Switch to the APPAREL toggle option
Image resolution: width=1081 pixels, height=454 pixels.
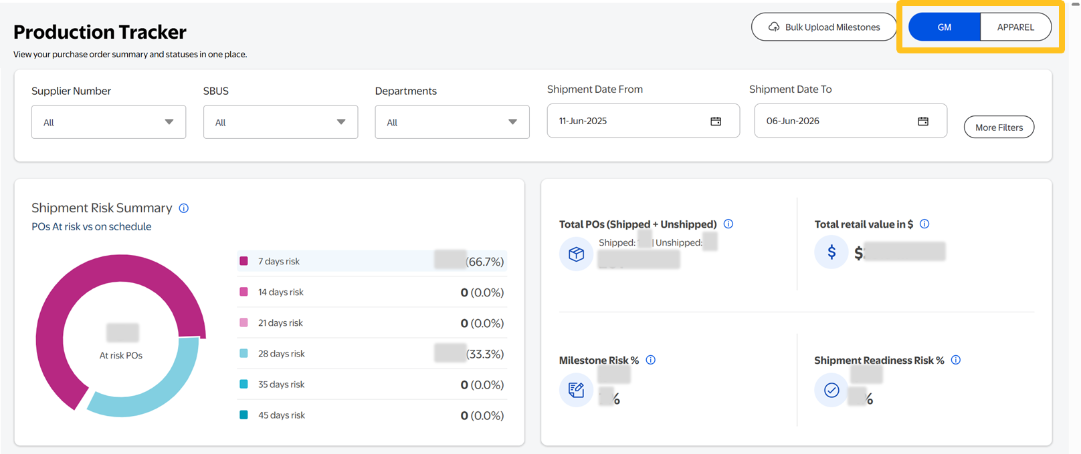[x=1015, y=27]
